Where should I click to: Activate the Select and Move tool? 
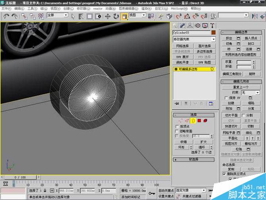[108, 16]
